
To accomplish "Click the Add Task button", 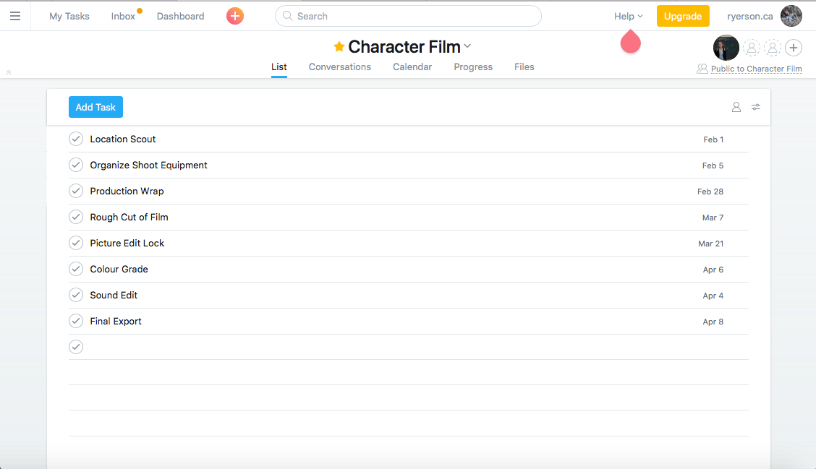I will point(95,107).
